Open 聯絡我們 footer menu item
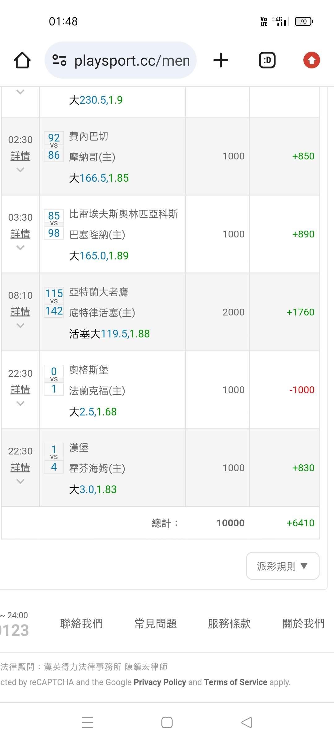Screen dimensions: 334x743 (x=81, y=623)
